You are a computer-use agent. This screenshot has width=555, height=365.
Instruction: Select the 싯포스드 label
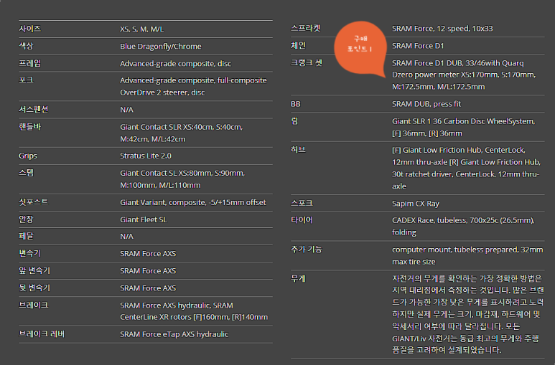pyautogui.click(x=33, y=202)
